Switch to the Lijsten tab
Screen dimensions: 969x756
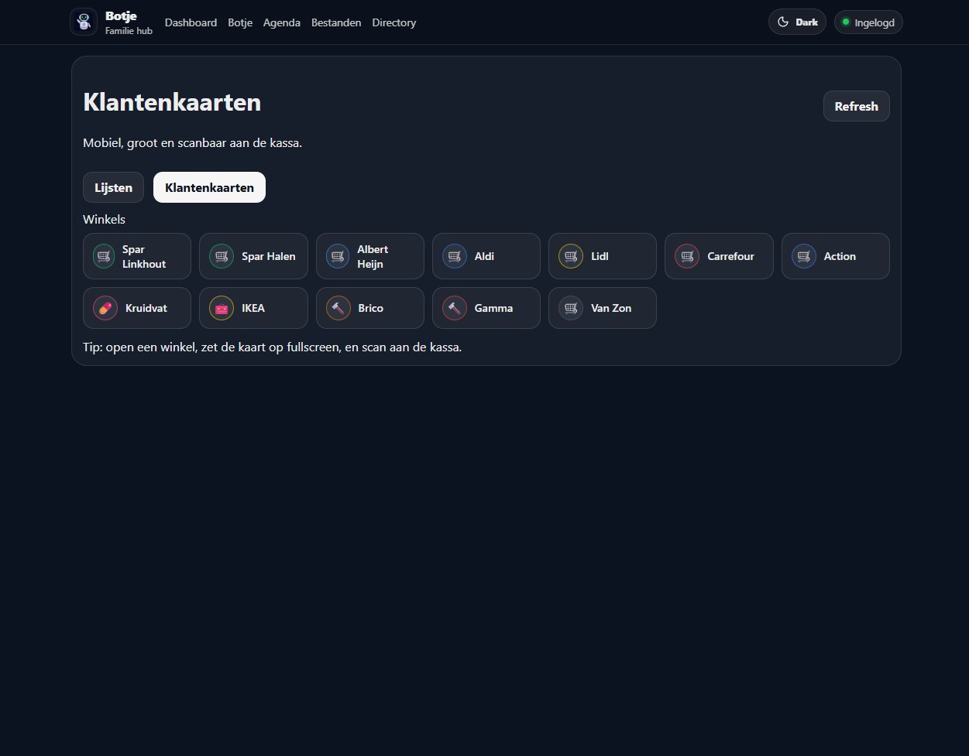[x=113, y=187]
